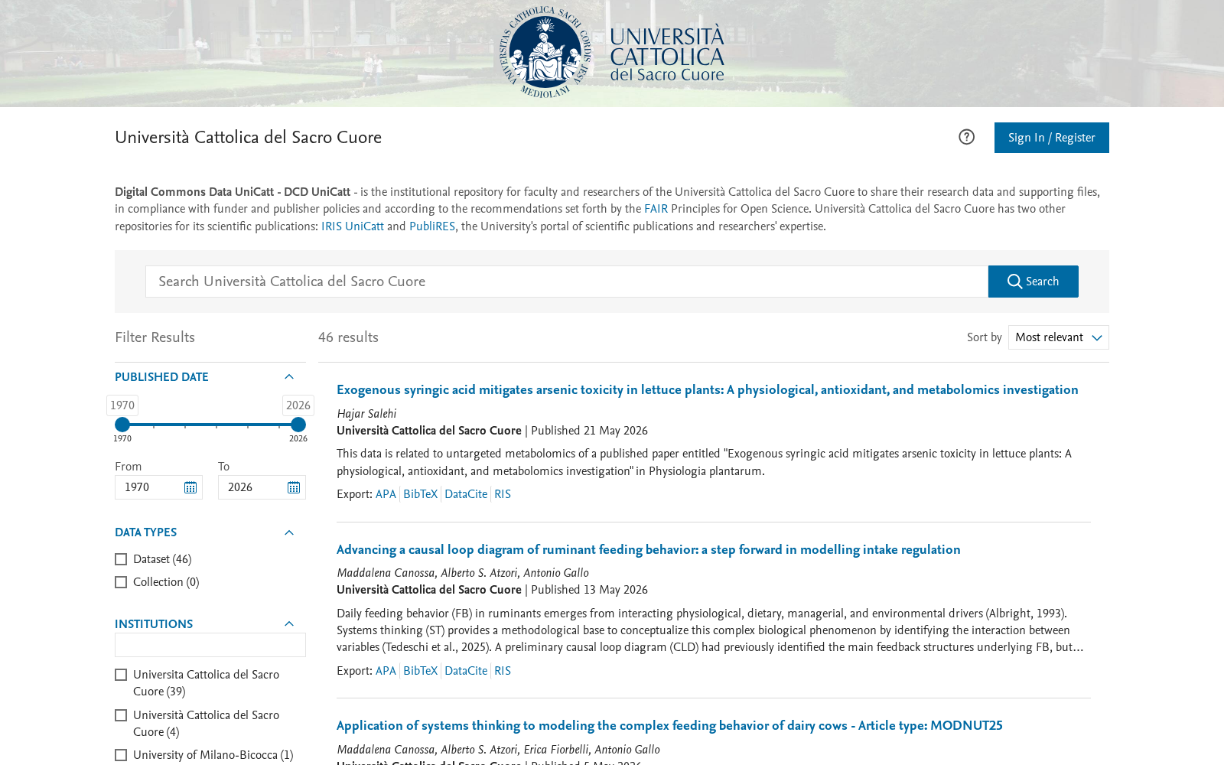Screen dimensions: 1224x765
Task: Click 'Published 13 May 2026' text
Action: point(589,590)
